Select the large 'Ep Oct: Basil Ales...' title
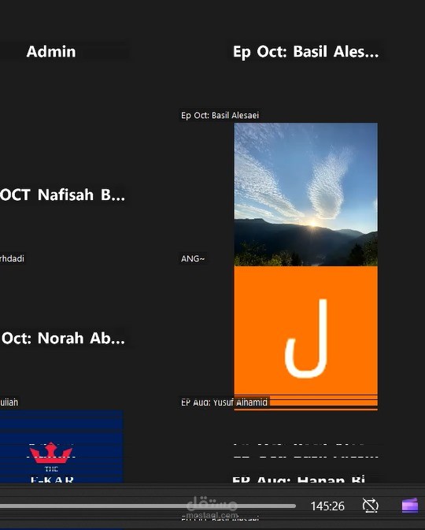 click(x=305, y=52)
